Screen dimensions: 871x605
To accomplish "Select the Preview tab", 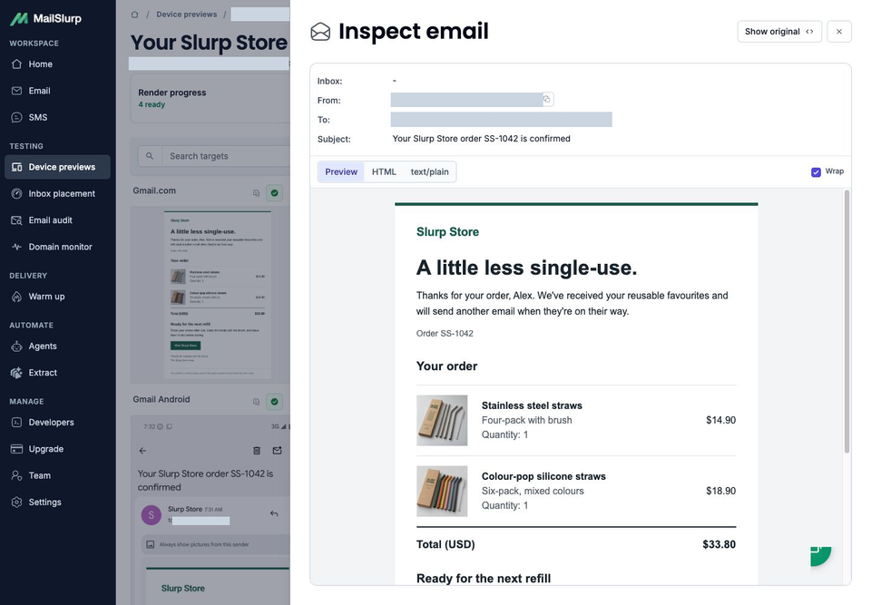I will 341,171.
